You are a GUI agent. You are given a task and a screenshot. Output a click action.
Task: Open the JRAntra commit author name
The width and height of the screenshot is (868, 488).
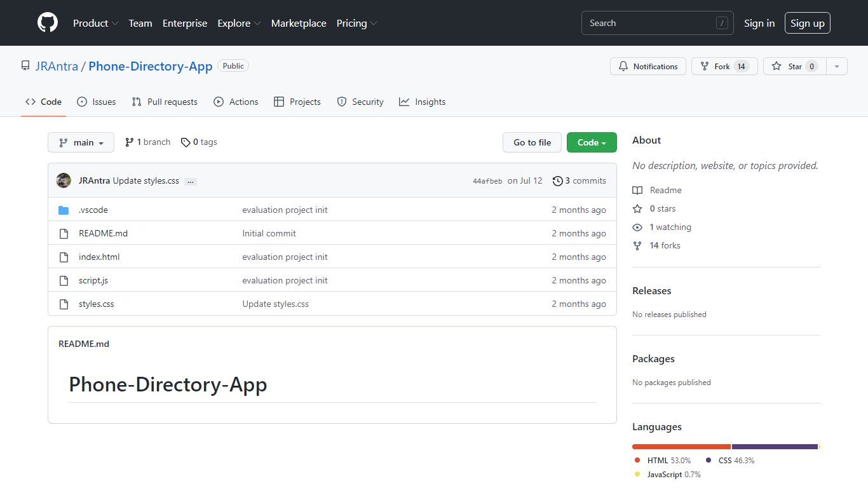(x=95, y=180)
